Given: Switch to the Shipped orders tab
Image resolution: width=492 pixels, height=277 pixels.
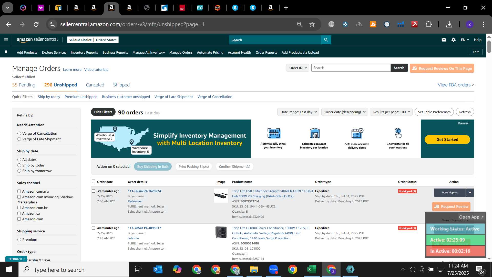Looking at the screenshot, I should tap(121, 85).
